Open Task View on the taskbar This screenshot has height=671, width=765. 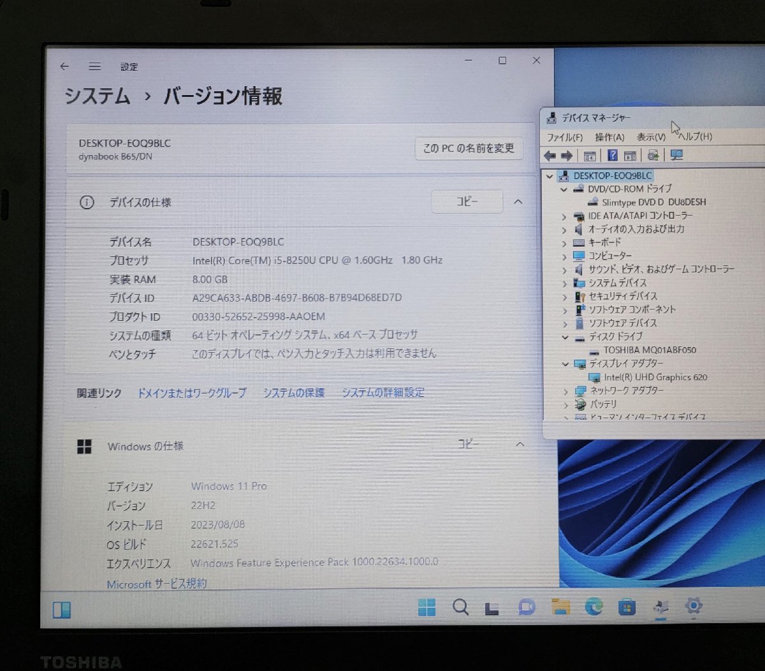[492, 607]
